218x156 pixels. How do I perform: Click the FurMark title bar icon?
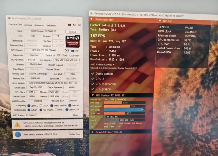click(91, 13)
